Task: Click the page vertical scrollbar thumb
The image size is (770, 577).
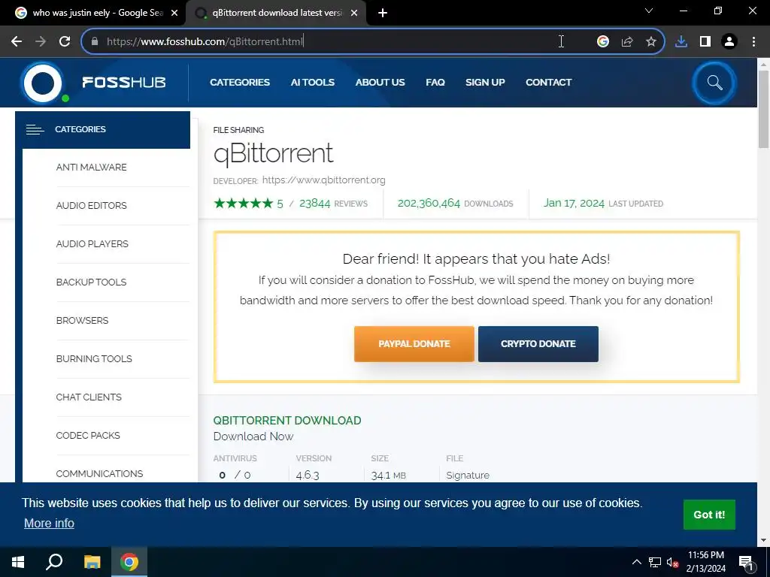Action: point(763,108)
